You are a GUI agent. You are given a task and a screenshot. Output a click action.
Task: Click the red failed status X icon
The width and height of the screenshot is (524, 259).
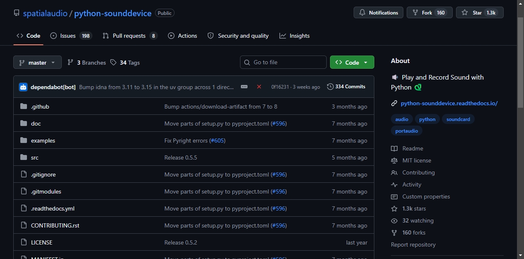pyautogui.click(x=259, y=87)
